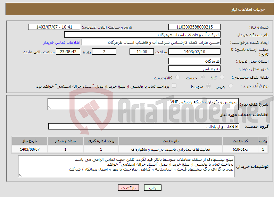The image size is (274, 197).
Task: Click the نام خدمت column header
Action: (171, 141)
